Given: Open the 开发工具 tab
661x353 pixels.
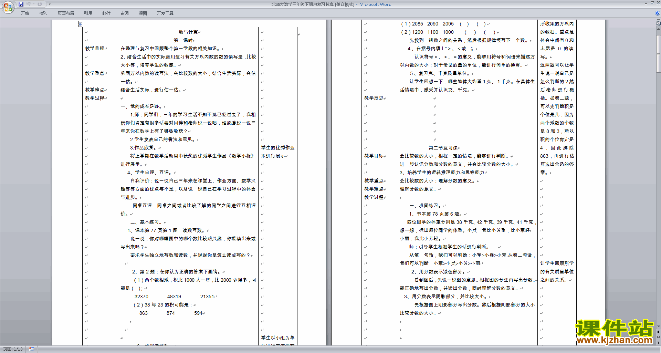Looking at the screenshot, I should 165,13.
